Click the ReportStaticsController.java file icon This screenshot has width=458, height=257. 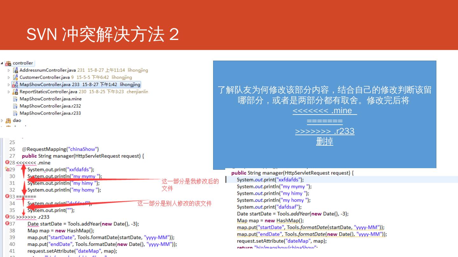click(x=15, y=92)
